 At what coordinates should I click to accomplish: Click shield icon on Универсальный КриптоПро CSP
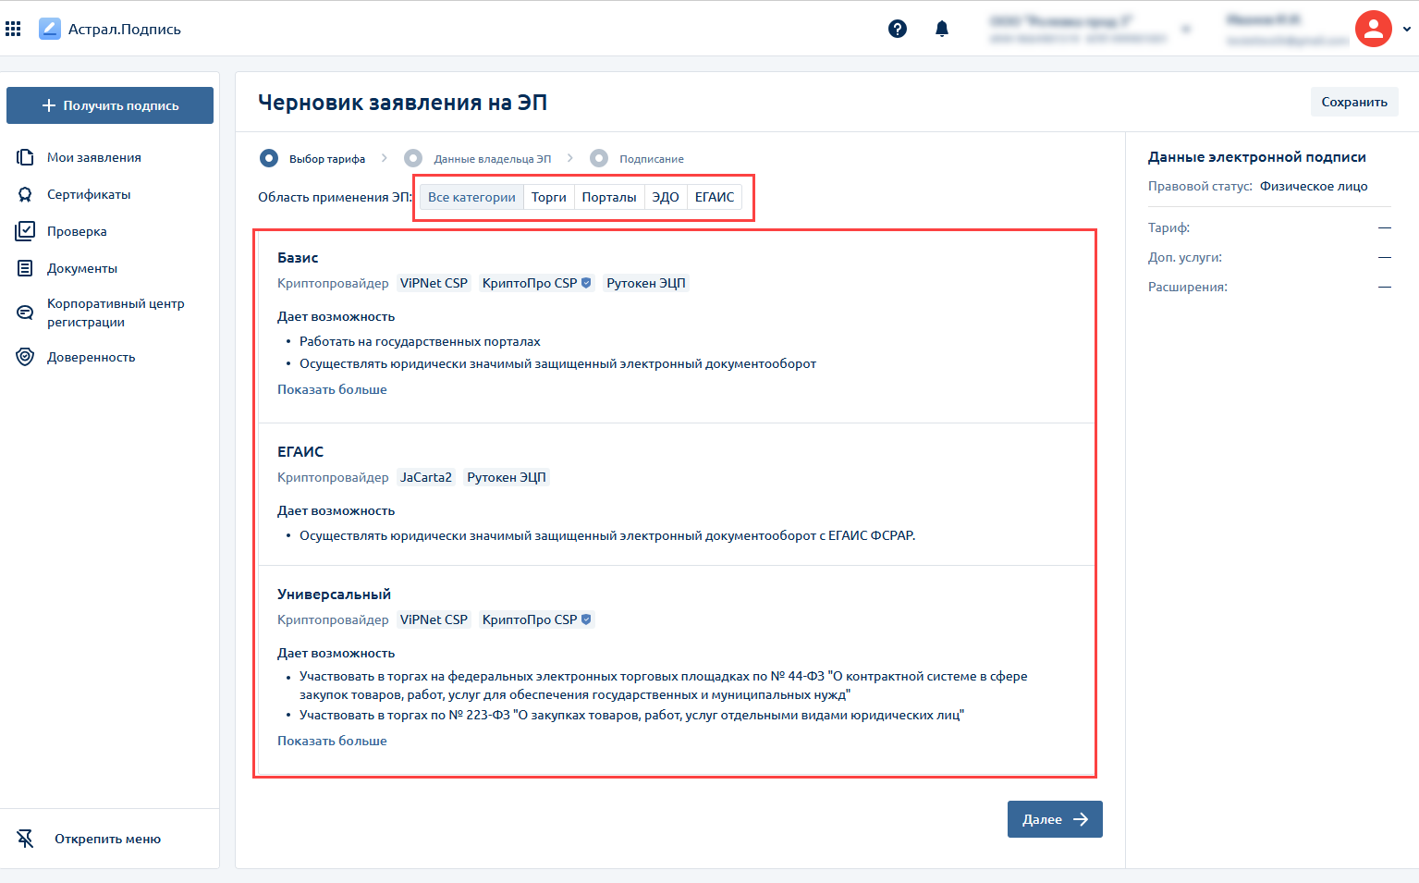pos(586,619)
